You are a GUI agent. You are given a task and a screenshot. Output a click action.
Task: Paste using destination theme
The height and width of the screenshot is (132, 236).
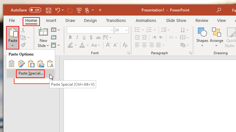[x=11, y=63]
